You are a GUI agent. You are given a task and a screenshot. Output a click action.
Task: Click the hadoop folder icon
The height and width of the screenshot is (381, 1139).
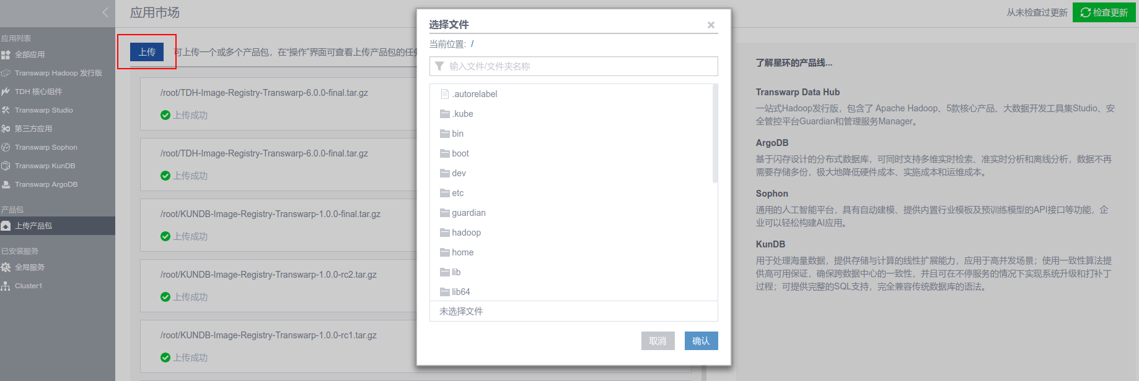[445, 233]
